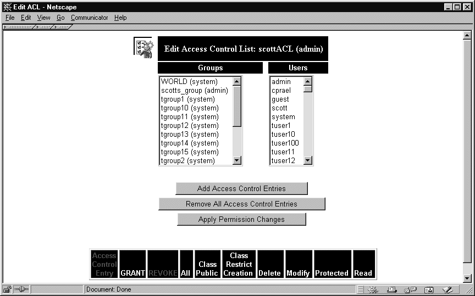Open the View menu
Screen dimensions: 475x296
click(x=43, y=18)
